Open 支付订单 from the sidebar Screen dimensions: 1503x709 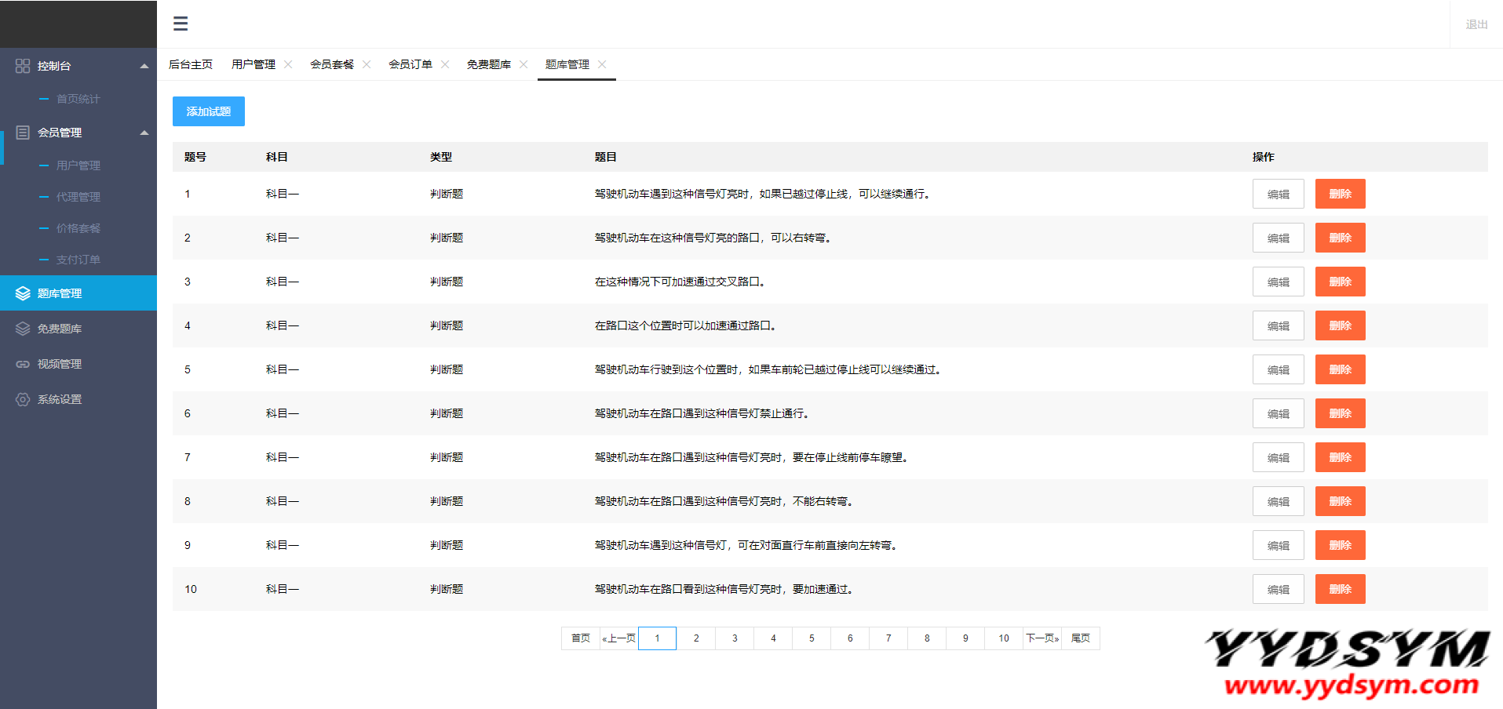tap(78, 259)
